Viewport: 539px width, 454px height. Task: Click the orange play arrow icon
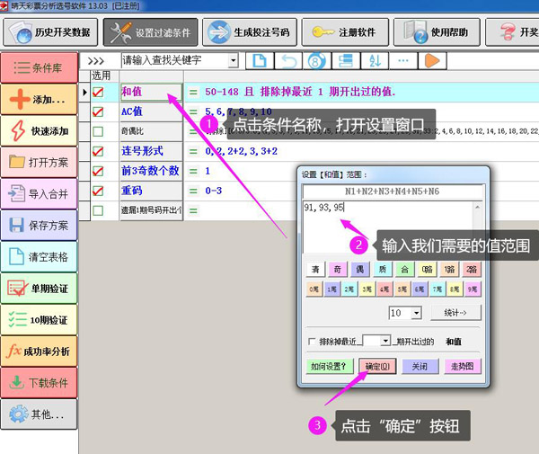coord(433,61)
